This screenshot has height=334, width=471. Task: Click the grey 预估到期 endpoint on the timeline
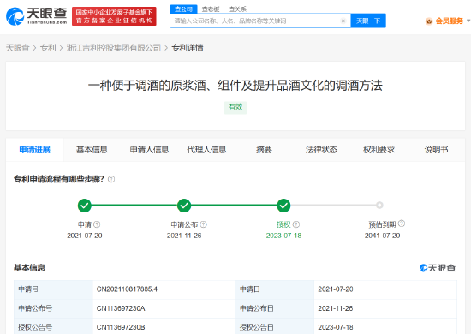(x=379, y=206)
